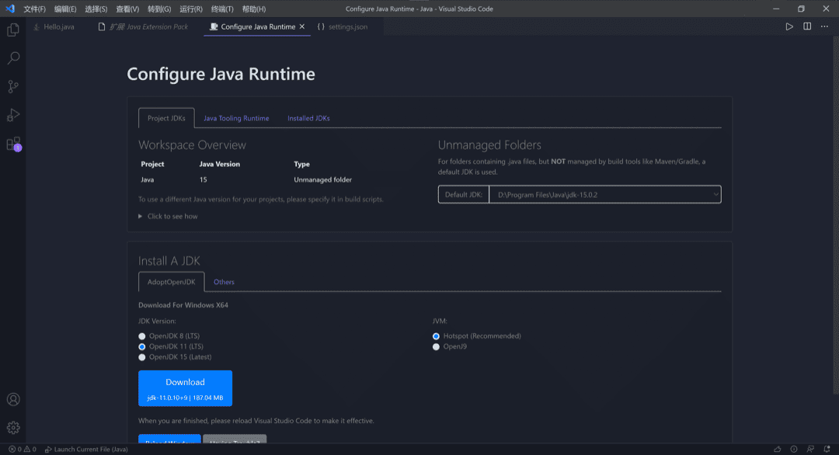Open the Manage gear icon
This screenshot has height=455, width=839.
coord(13,428)
